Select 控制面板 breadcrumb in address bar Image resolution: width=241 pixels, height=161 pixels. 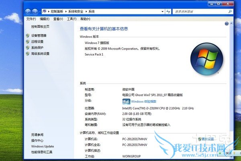pos(57,11)
